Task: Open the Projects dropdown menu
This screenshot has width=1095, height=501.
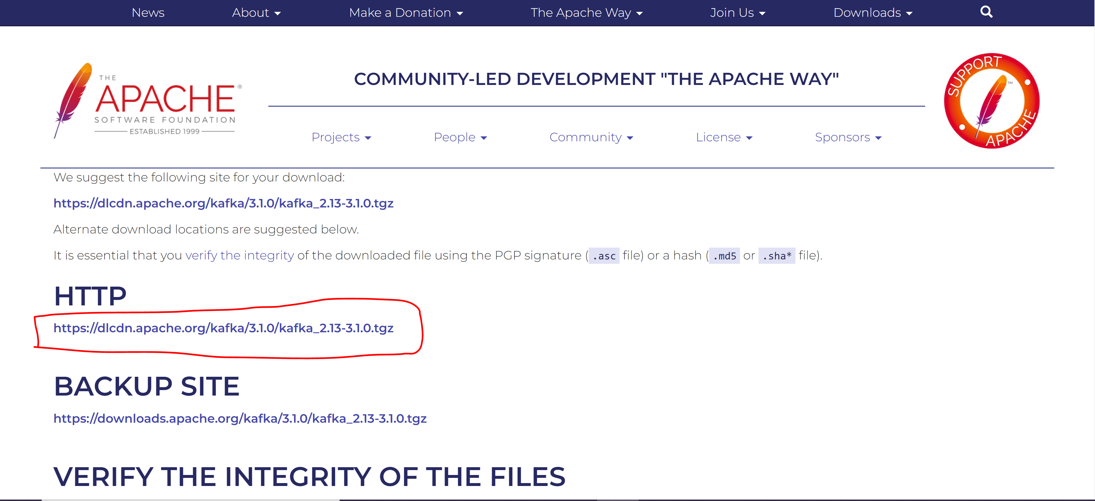Action: click(x=341, y=137)
